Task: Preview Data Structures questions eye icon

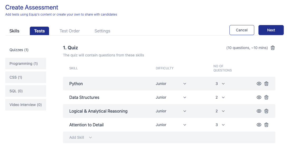Action: tap(259, 97)
